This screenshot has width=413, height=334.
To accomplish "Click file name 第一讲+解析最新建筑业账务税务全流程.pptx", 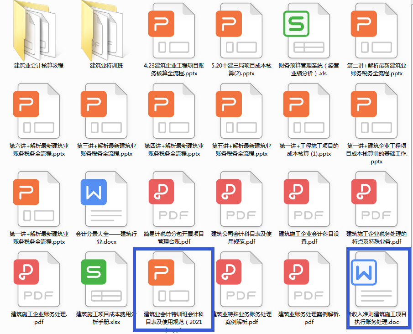I will [x=39, y=238].
